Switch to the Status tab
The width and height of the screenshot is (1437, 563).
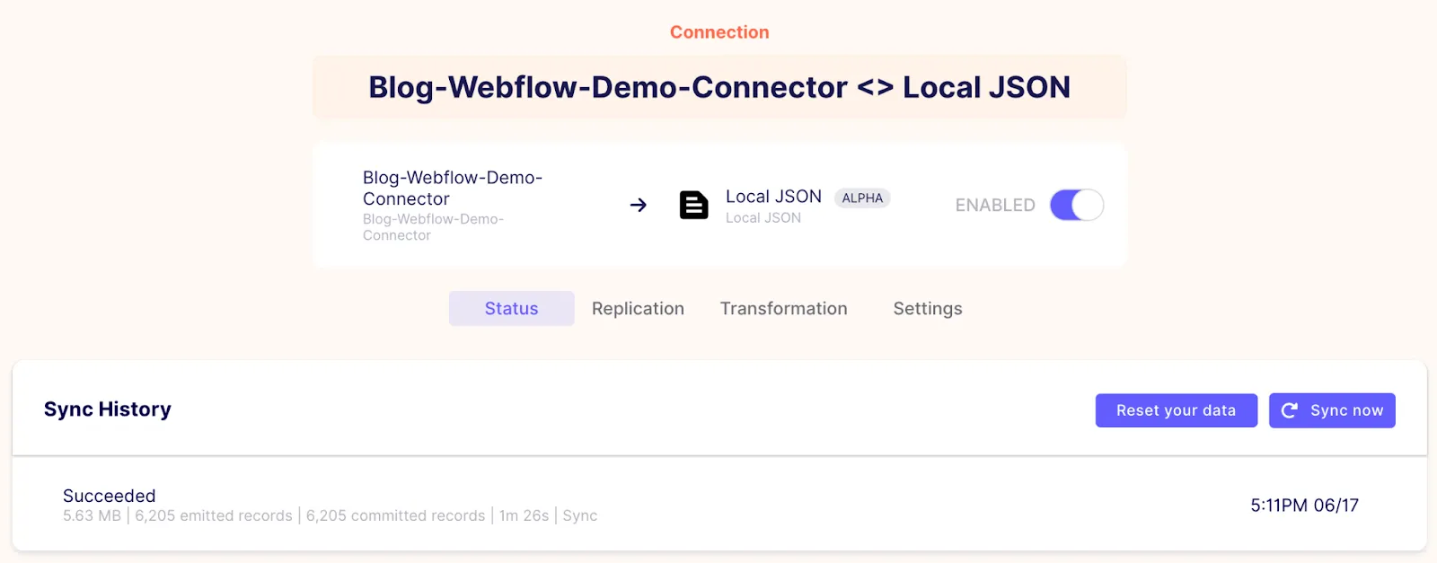pyautogui.click(x=512, y=308)
